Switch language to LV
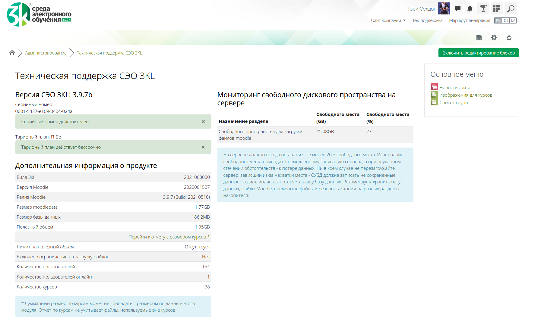The width and height of the screenshot is (541, 327). point(513,20)
